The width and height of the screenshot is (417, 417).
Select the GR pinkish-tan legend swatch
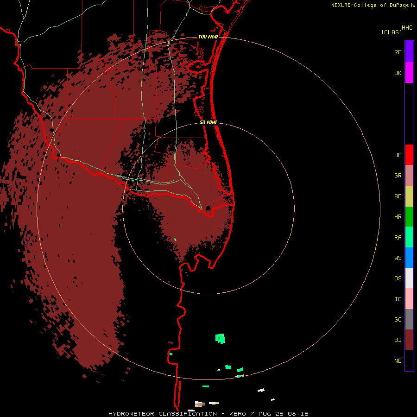[x=409, y=175]
